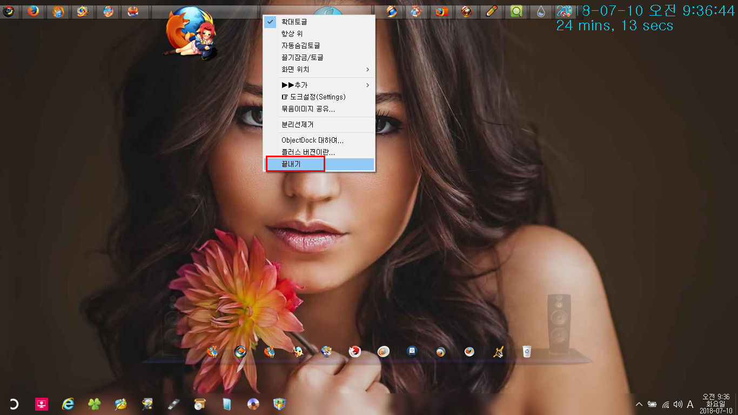Click the '24 mins, 13 secs' timer text
The width and height of the screenshot is (738, 415).
pyautogui.click(x=615, y=25)
